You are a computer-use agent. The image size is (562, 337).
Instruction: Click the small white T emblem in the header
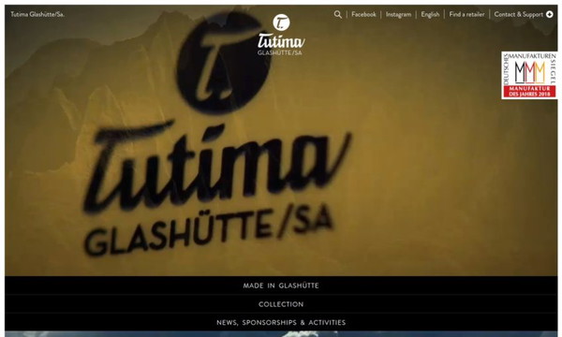(281, 22)
